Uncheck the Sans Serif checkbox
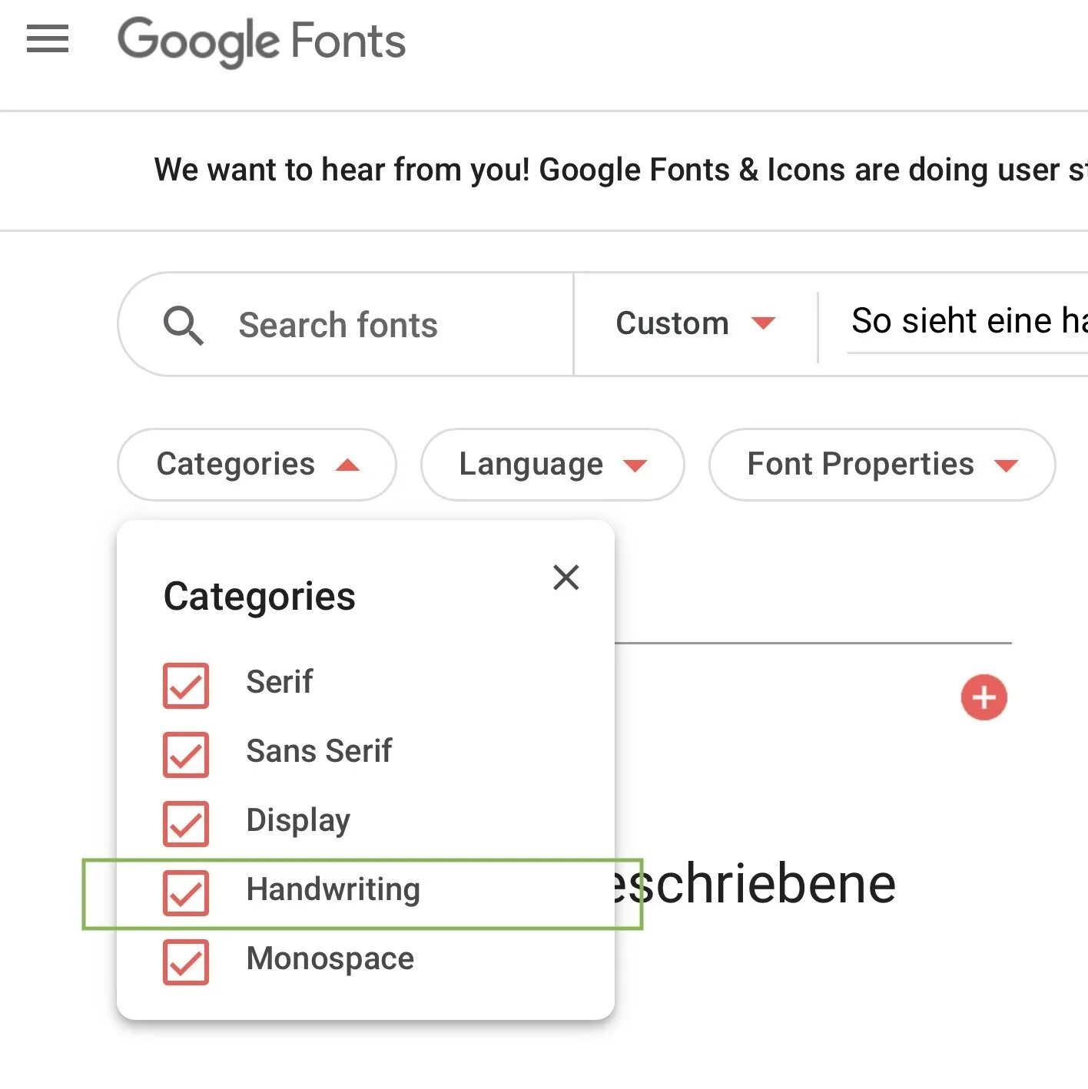This screenshot has height=1089, width=1088. (186, 754)
